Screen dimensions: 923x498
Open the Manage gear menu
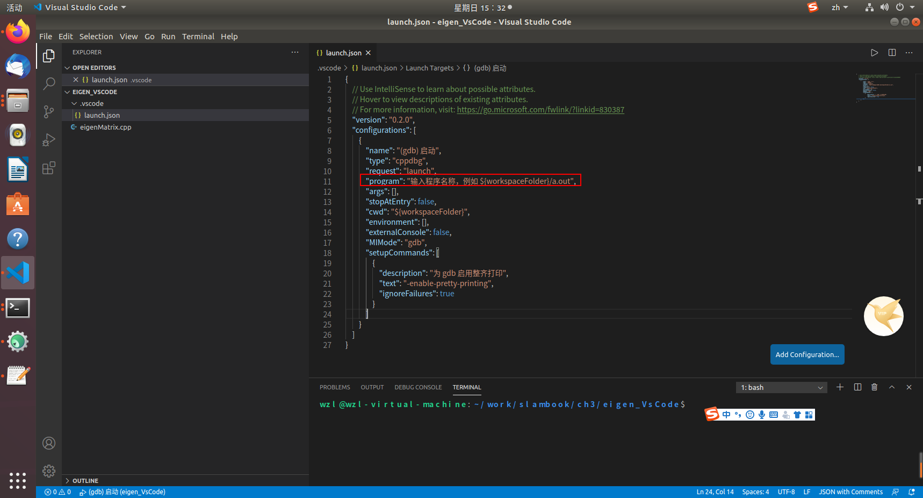[49, 471]
